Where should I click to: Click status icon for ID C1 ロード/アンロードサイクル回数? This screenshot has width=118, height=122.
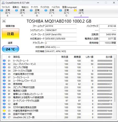(4, 101)
